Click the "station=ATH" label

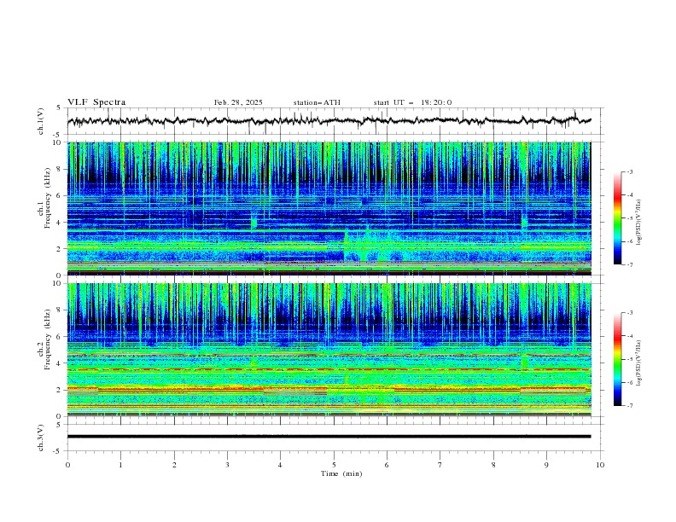click(317, 102)
